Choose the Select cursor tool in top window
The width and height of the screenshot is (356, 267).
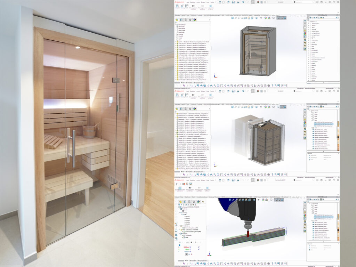click(253, 2)
